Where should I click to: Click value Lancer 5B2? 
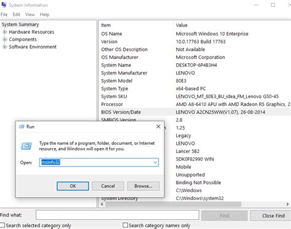click(x=187, y=151)
